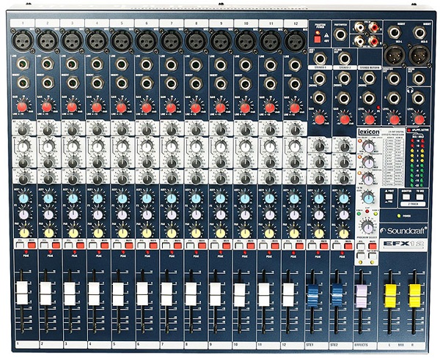Adjust the purple FX knob on channel 4
The width and height of the screenshot is (440, 358).
98,215
